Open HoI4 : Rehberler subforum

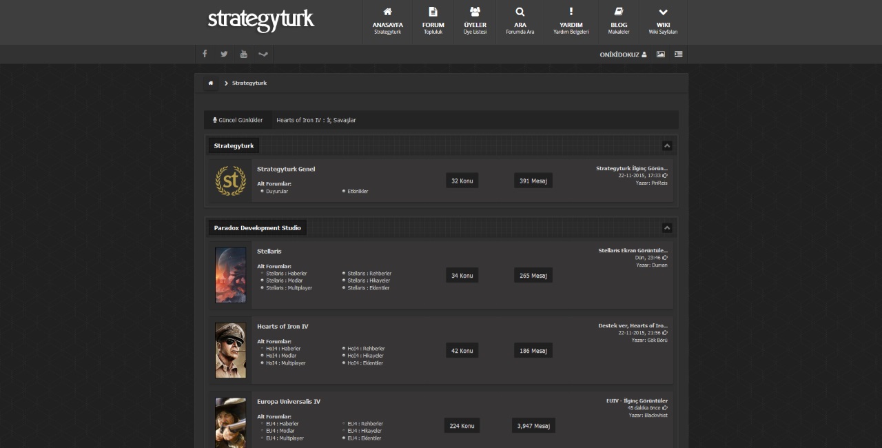coord(366,349)
